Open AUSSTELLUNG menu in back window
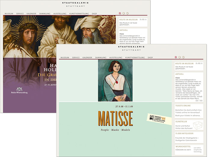This screenshot has height=157, width=218. coord(60,14)
